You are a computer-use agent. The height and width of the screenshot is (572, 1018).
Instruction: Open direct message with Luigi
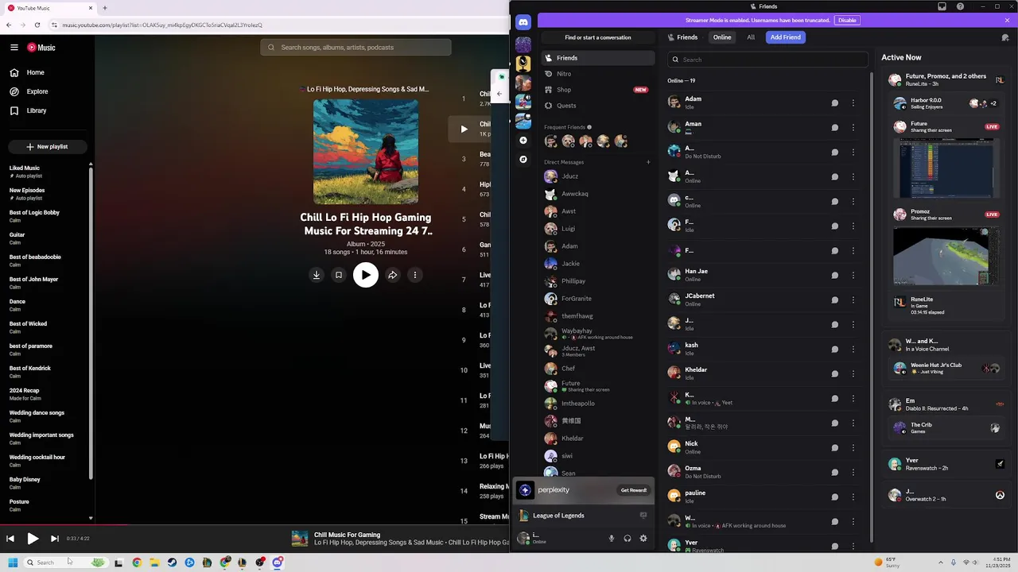pos(598,229)
